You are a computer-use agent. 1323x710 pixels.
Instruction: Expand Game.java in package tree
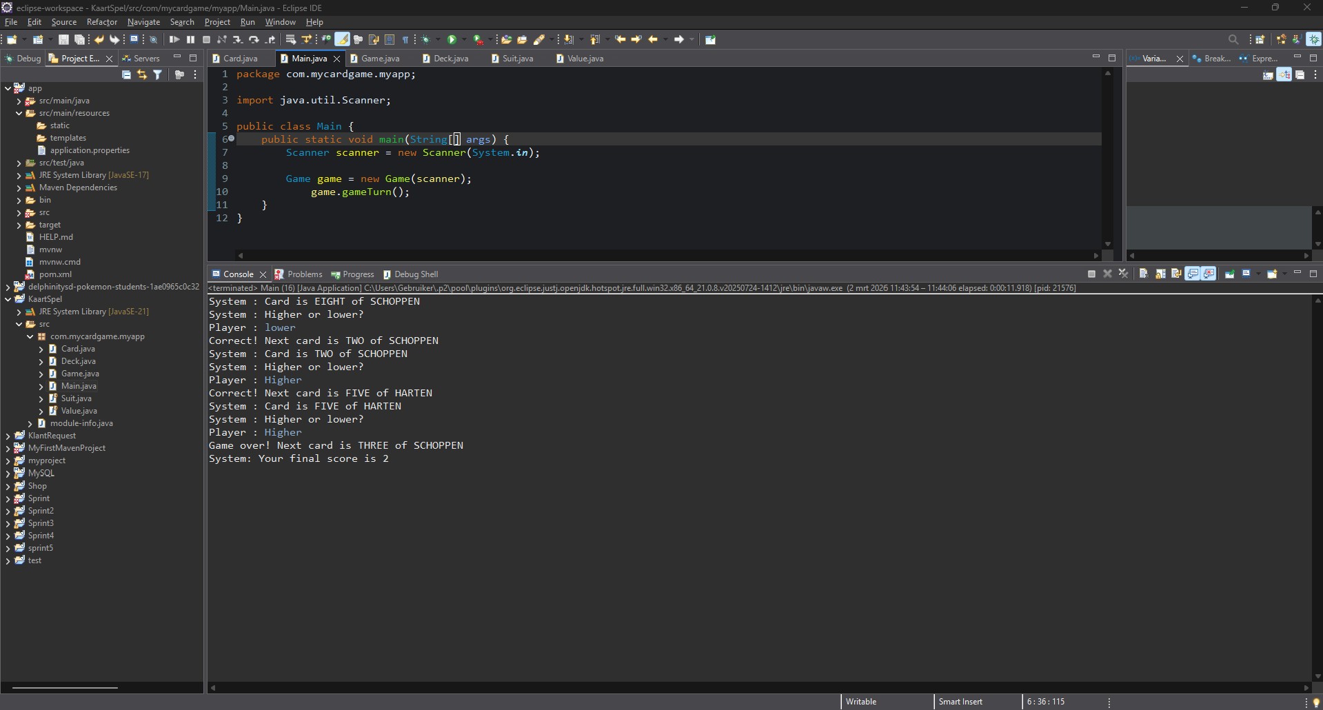pos(41,374)
